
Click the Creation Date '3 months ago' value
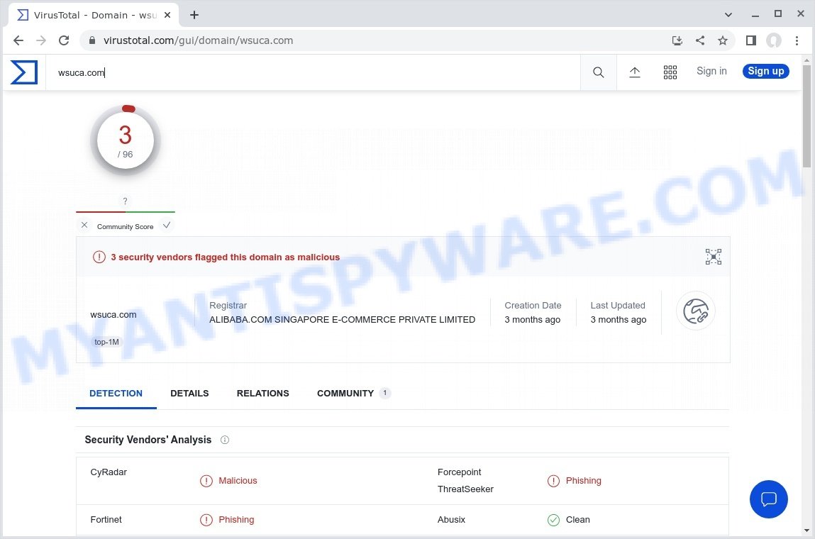point(532,320)
